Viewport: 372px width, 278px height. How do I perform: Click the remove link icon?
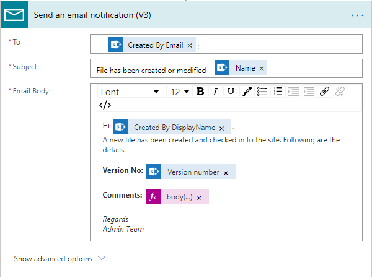tap(340, 92)
